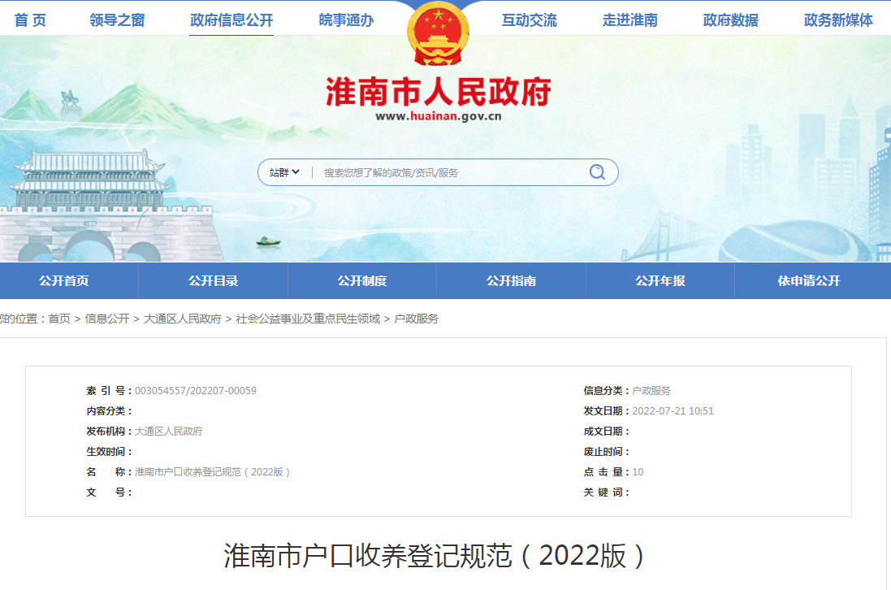Click inside the search input box

[439, 171]
